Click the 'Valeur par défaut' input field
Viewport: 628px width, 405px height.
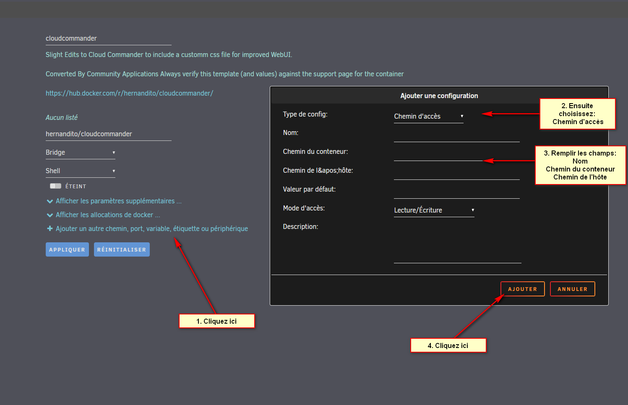pyautogui.click(x=456, y=192)
